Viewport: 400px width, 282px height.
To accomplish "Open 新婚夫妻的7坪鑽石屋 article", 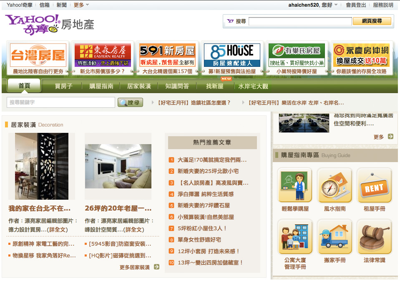I will pos(204,206).
